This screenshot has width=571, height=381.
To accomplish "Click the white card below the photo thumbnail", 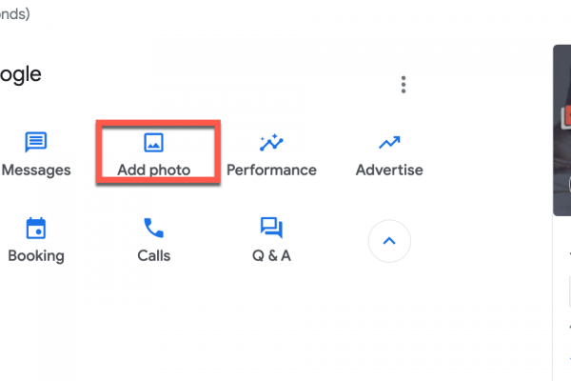I will [561, 305].
